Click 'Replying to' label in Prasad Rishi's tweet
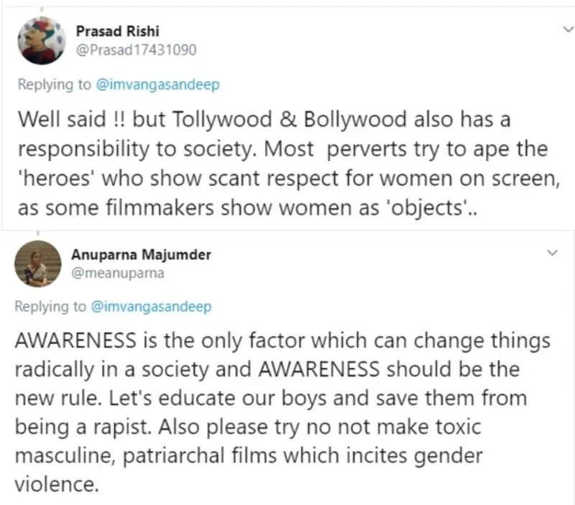 click(x=54, y=84)
